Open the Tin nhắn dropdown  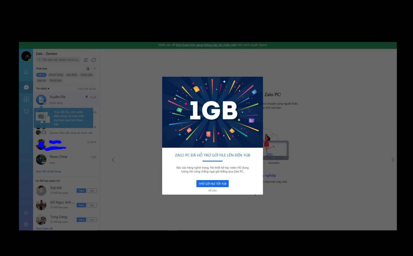43,89
